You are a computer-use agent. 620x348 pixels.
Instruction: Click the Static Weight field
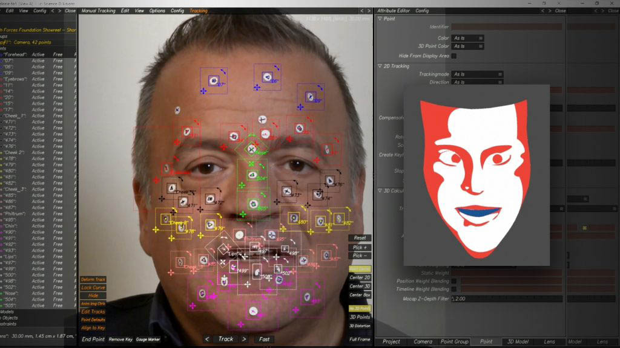coord(507,273)
